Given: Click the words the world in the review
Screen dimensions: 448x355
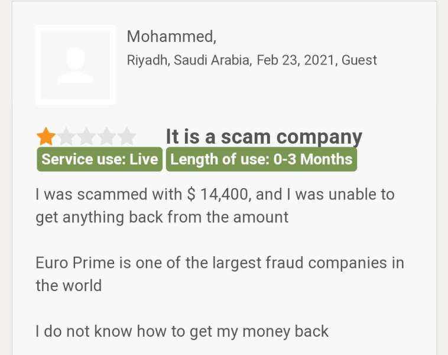Looking at the screenshot, I should (69, 285).
